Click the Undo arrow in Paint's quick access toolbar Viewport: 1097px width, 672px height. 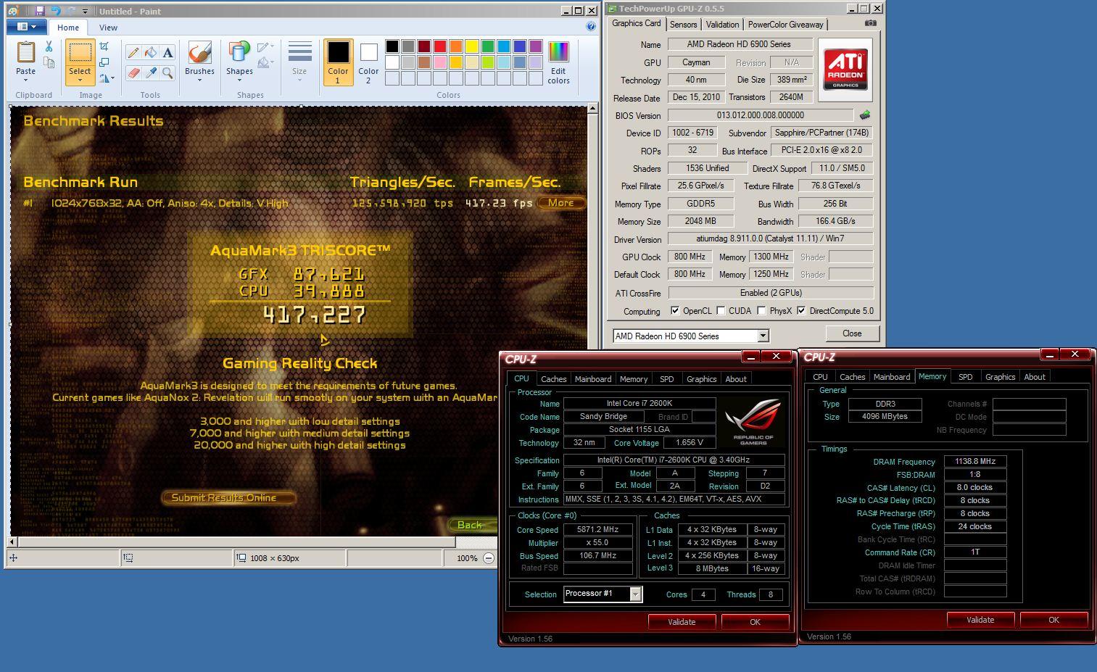point(56,11)
